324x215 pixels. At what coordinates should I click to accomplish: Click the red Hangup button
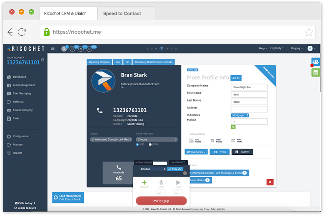(161, 201)
